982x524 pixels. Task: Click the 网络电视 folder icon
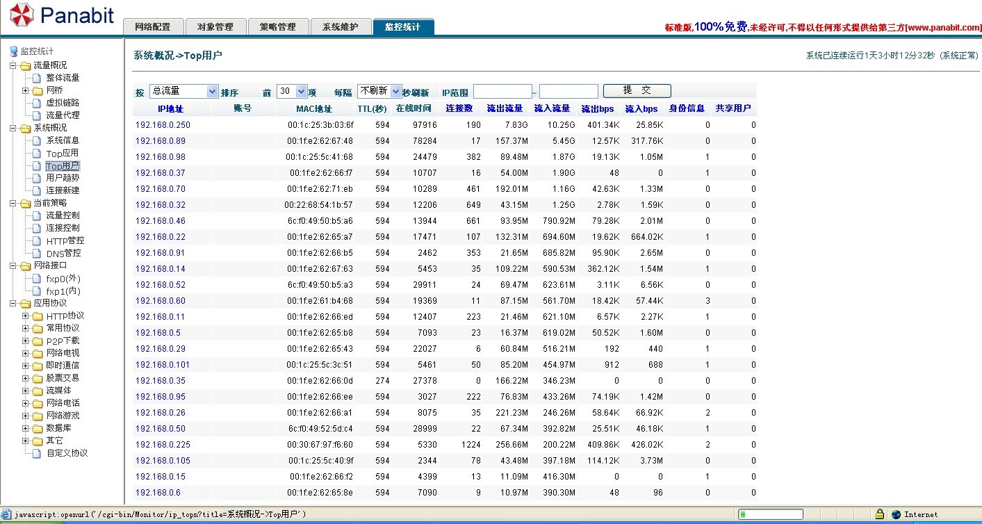coord(38,353)
